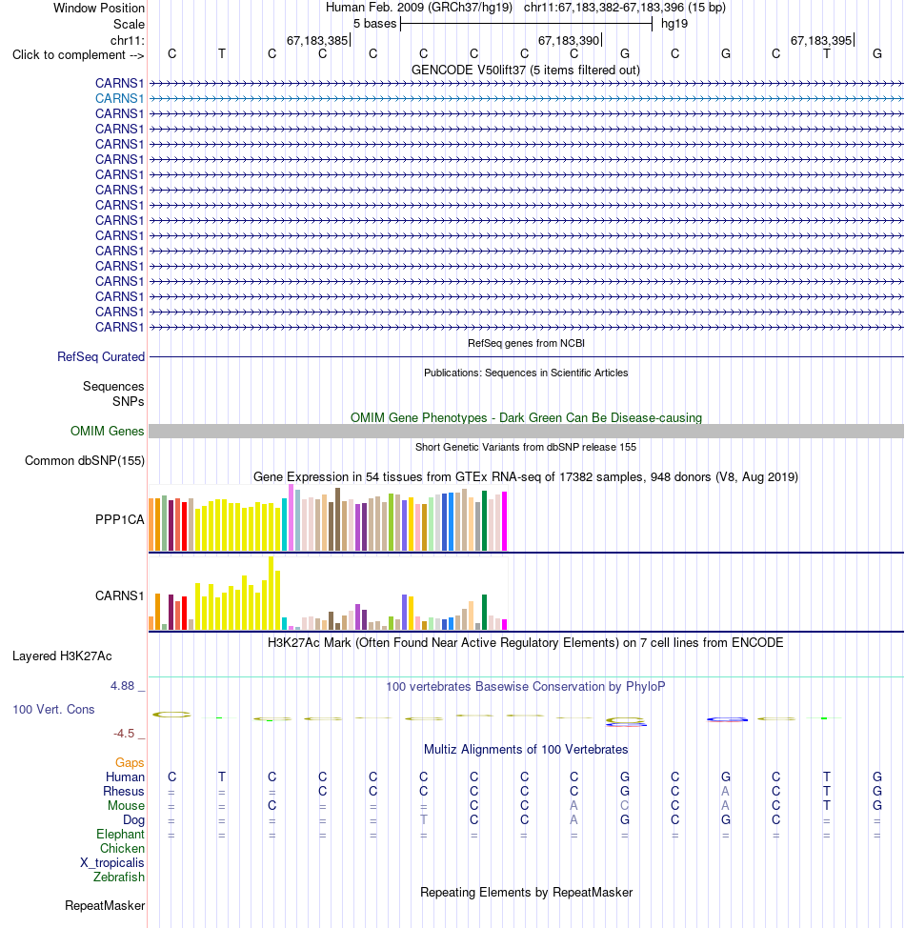Click the Scale label on the left
The image size is (905, 928).
coord(129,24)
